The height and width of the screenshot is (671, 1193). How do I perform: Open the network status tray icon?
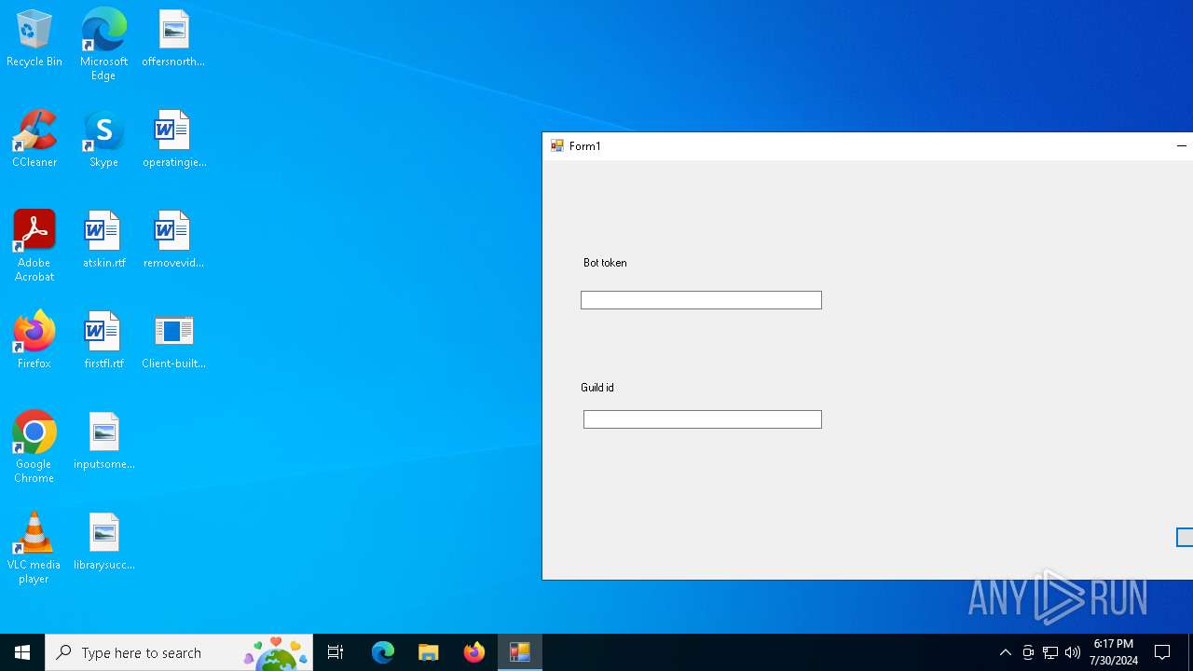(1050, 652)
